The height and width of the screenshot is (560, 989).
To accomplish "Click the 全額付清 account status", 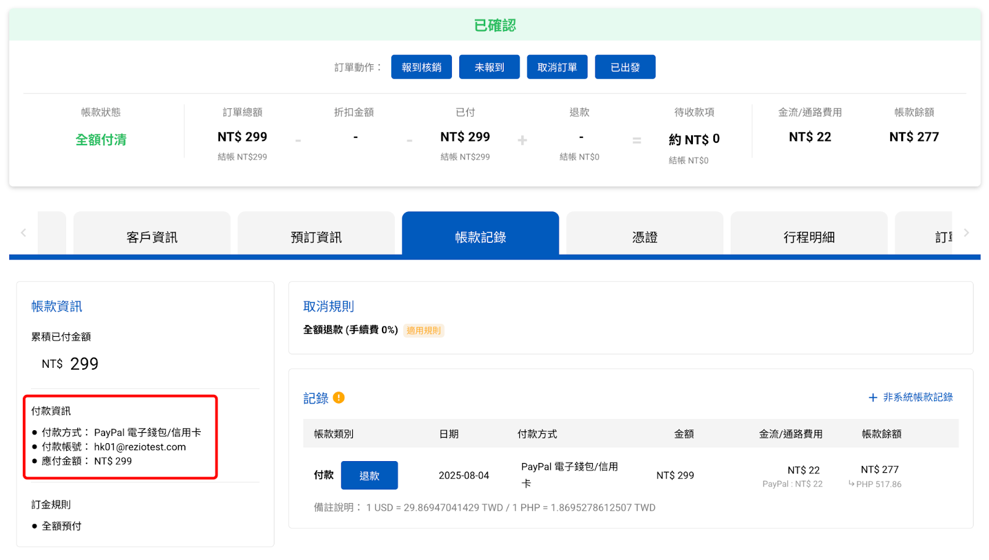I will coord(101,140).
